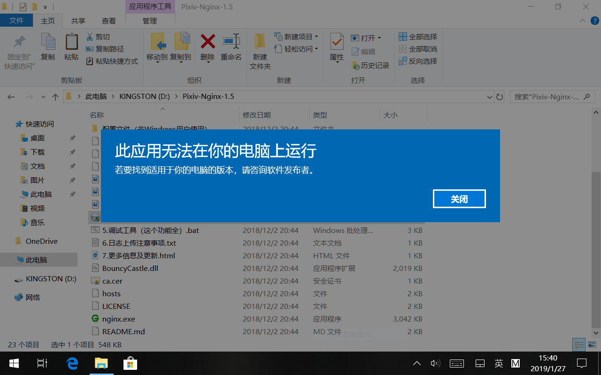Select all items with 全部选择
The height and width of the screenshot is (375, 601).
tap(418, 37)
